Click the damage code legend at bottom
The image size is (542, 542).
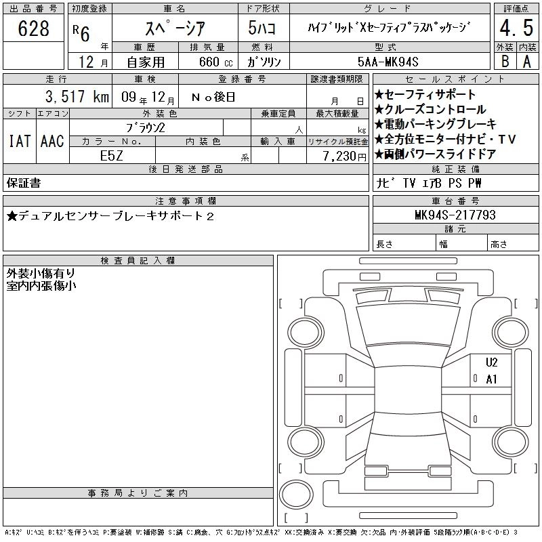[x=261, y=533]
